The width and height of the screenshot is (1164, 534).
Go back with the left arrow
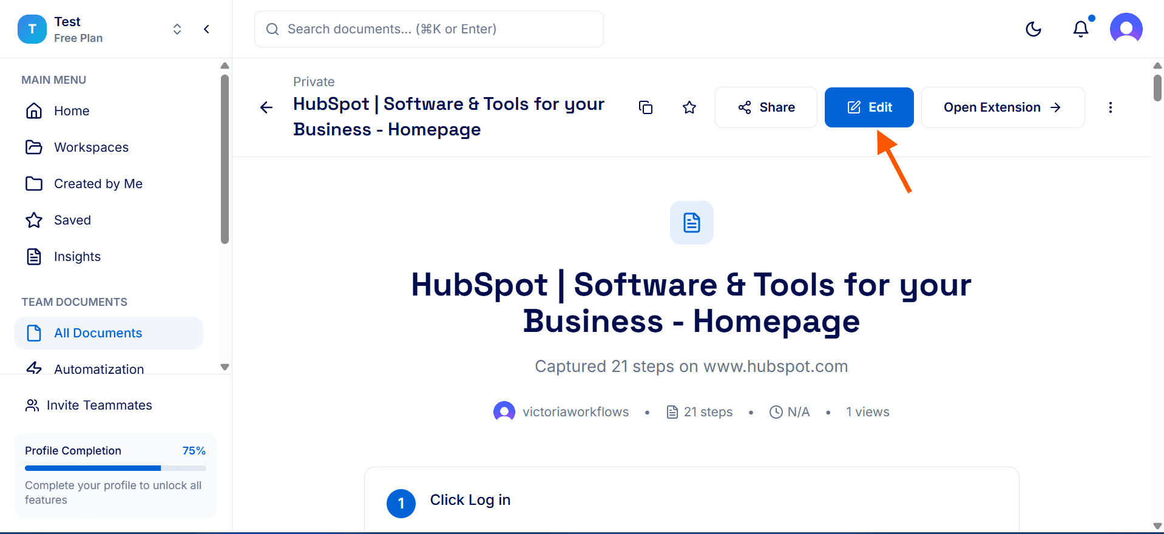tap(266, 107)
